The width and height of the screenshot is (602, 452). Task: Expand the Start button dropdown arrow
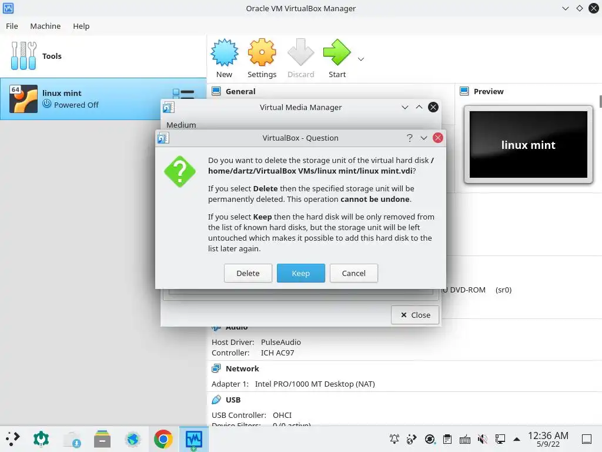pyautogui.click(x=361, y=59)
